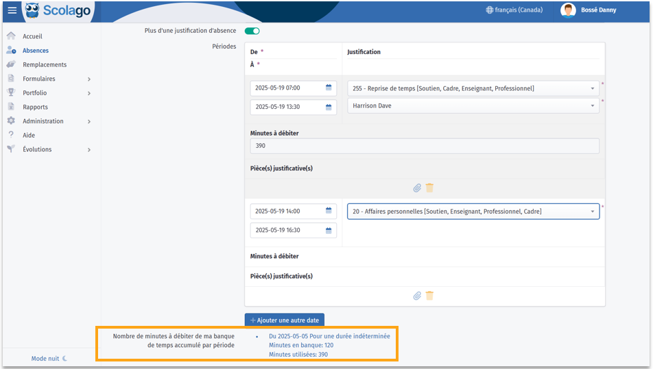The width and height of the screenshot is (653, 369).
Task: Click the Absences sidebar icon
Action: coord(11,50)
